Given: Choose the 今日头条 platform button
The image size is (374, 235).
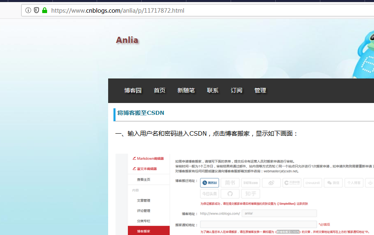Looking at the screenshot, I should click(x=209, y=194).
